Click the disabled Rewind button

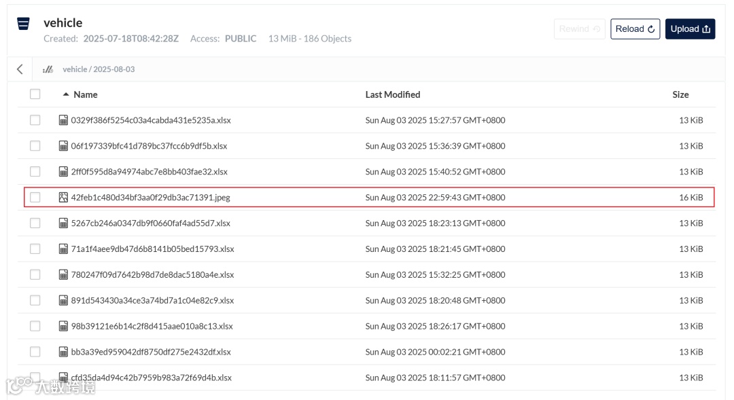(x=580, y=29)
